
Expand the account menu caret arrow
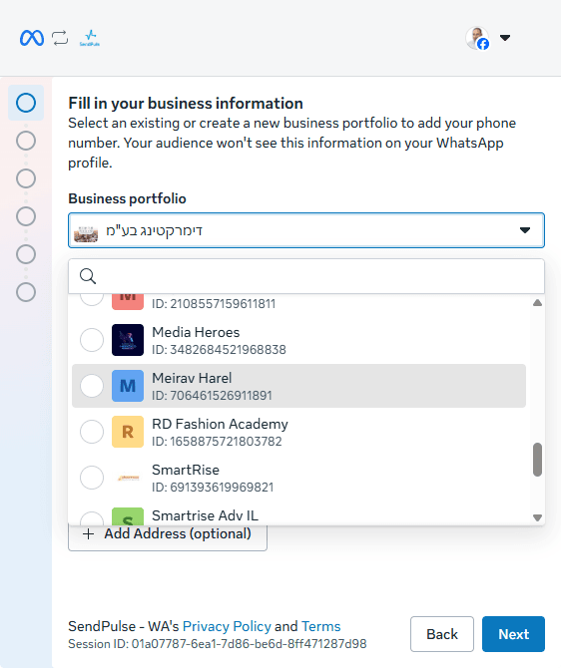505,38
